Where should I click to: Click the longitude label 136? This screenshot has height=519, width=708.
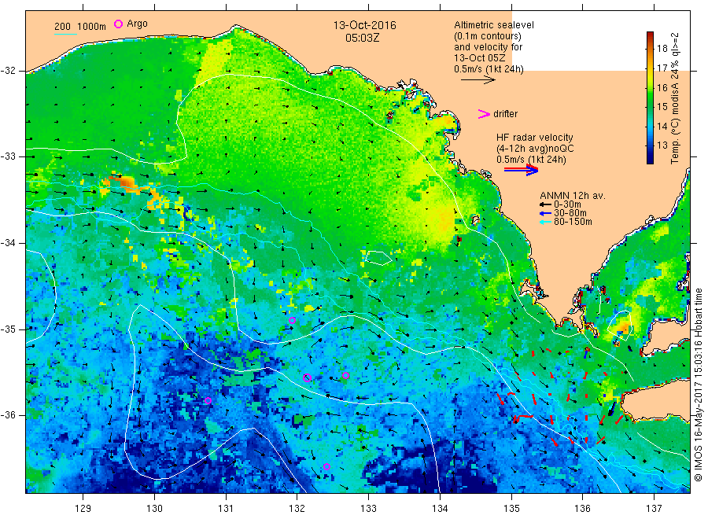coord(582,509)
